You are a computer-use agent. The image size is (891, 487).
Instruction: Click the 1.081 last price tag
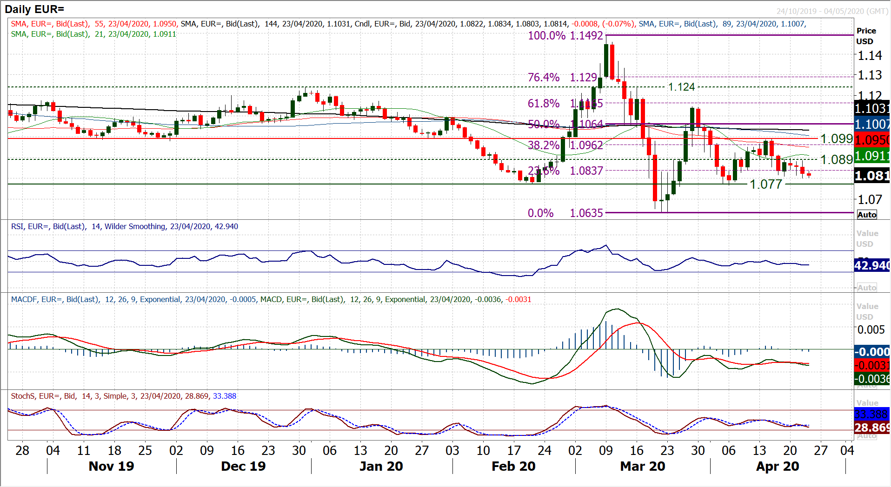tap(872, 176)
